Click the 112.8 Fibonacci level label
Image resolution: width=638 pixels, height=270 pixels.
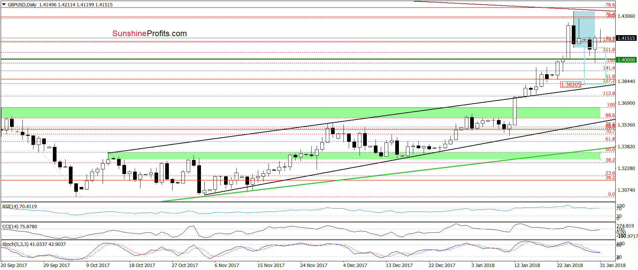[x=609, y=93]
